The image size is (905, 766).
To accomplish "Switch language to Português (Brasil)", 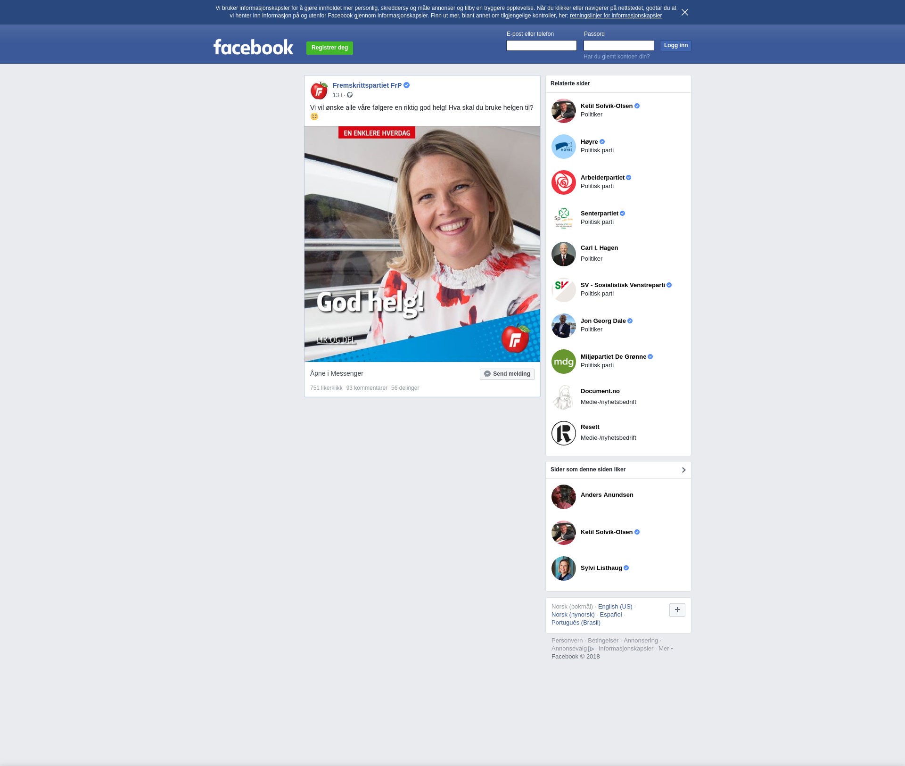I will click(576, 623).
